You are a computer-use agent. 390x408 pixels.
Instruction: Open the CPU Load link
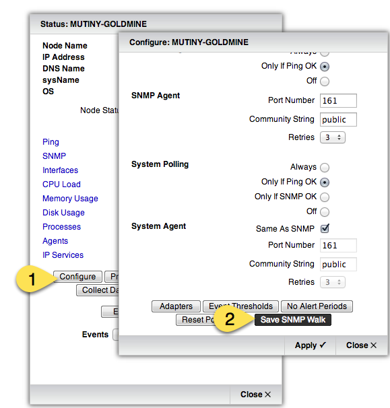[61, 184]
